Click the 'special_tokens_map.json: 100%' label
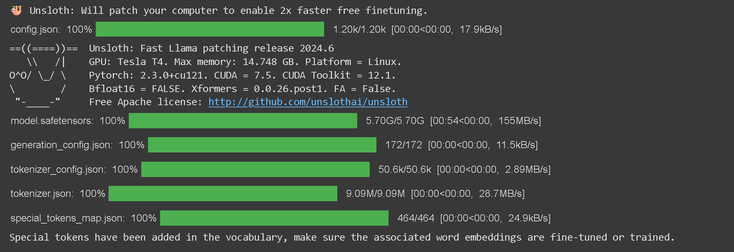Screen dimensions: 734x252 [x=84, y=218]
